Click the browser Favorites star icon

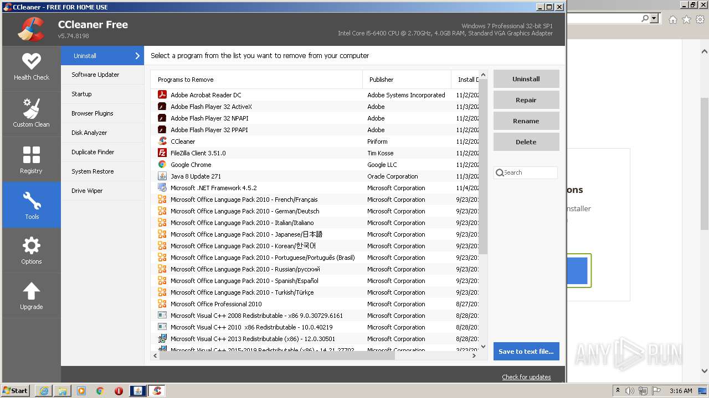coord(686,19)
